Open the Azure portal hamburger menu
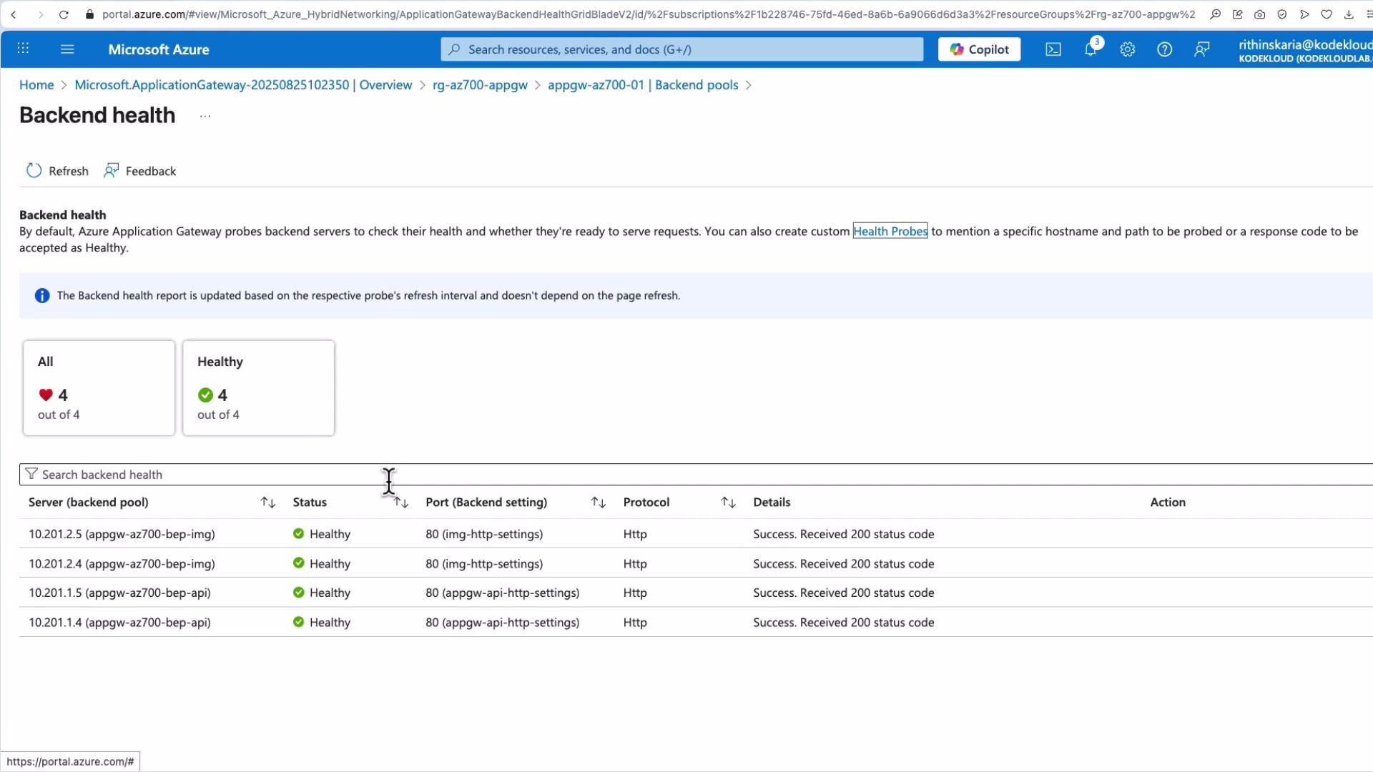Viewport: 1373px width, 772px height. pos(67,49)
